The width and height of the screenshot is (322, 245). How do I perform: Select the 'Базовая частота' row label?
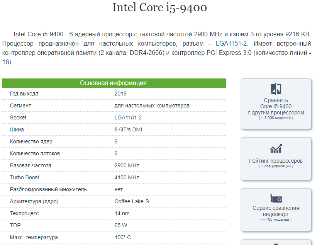31,165
